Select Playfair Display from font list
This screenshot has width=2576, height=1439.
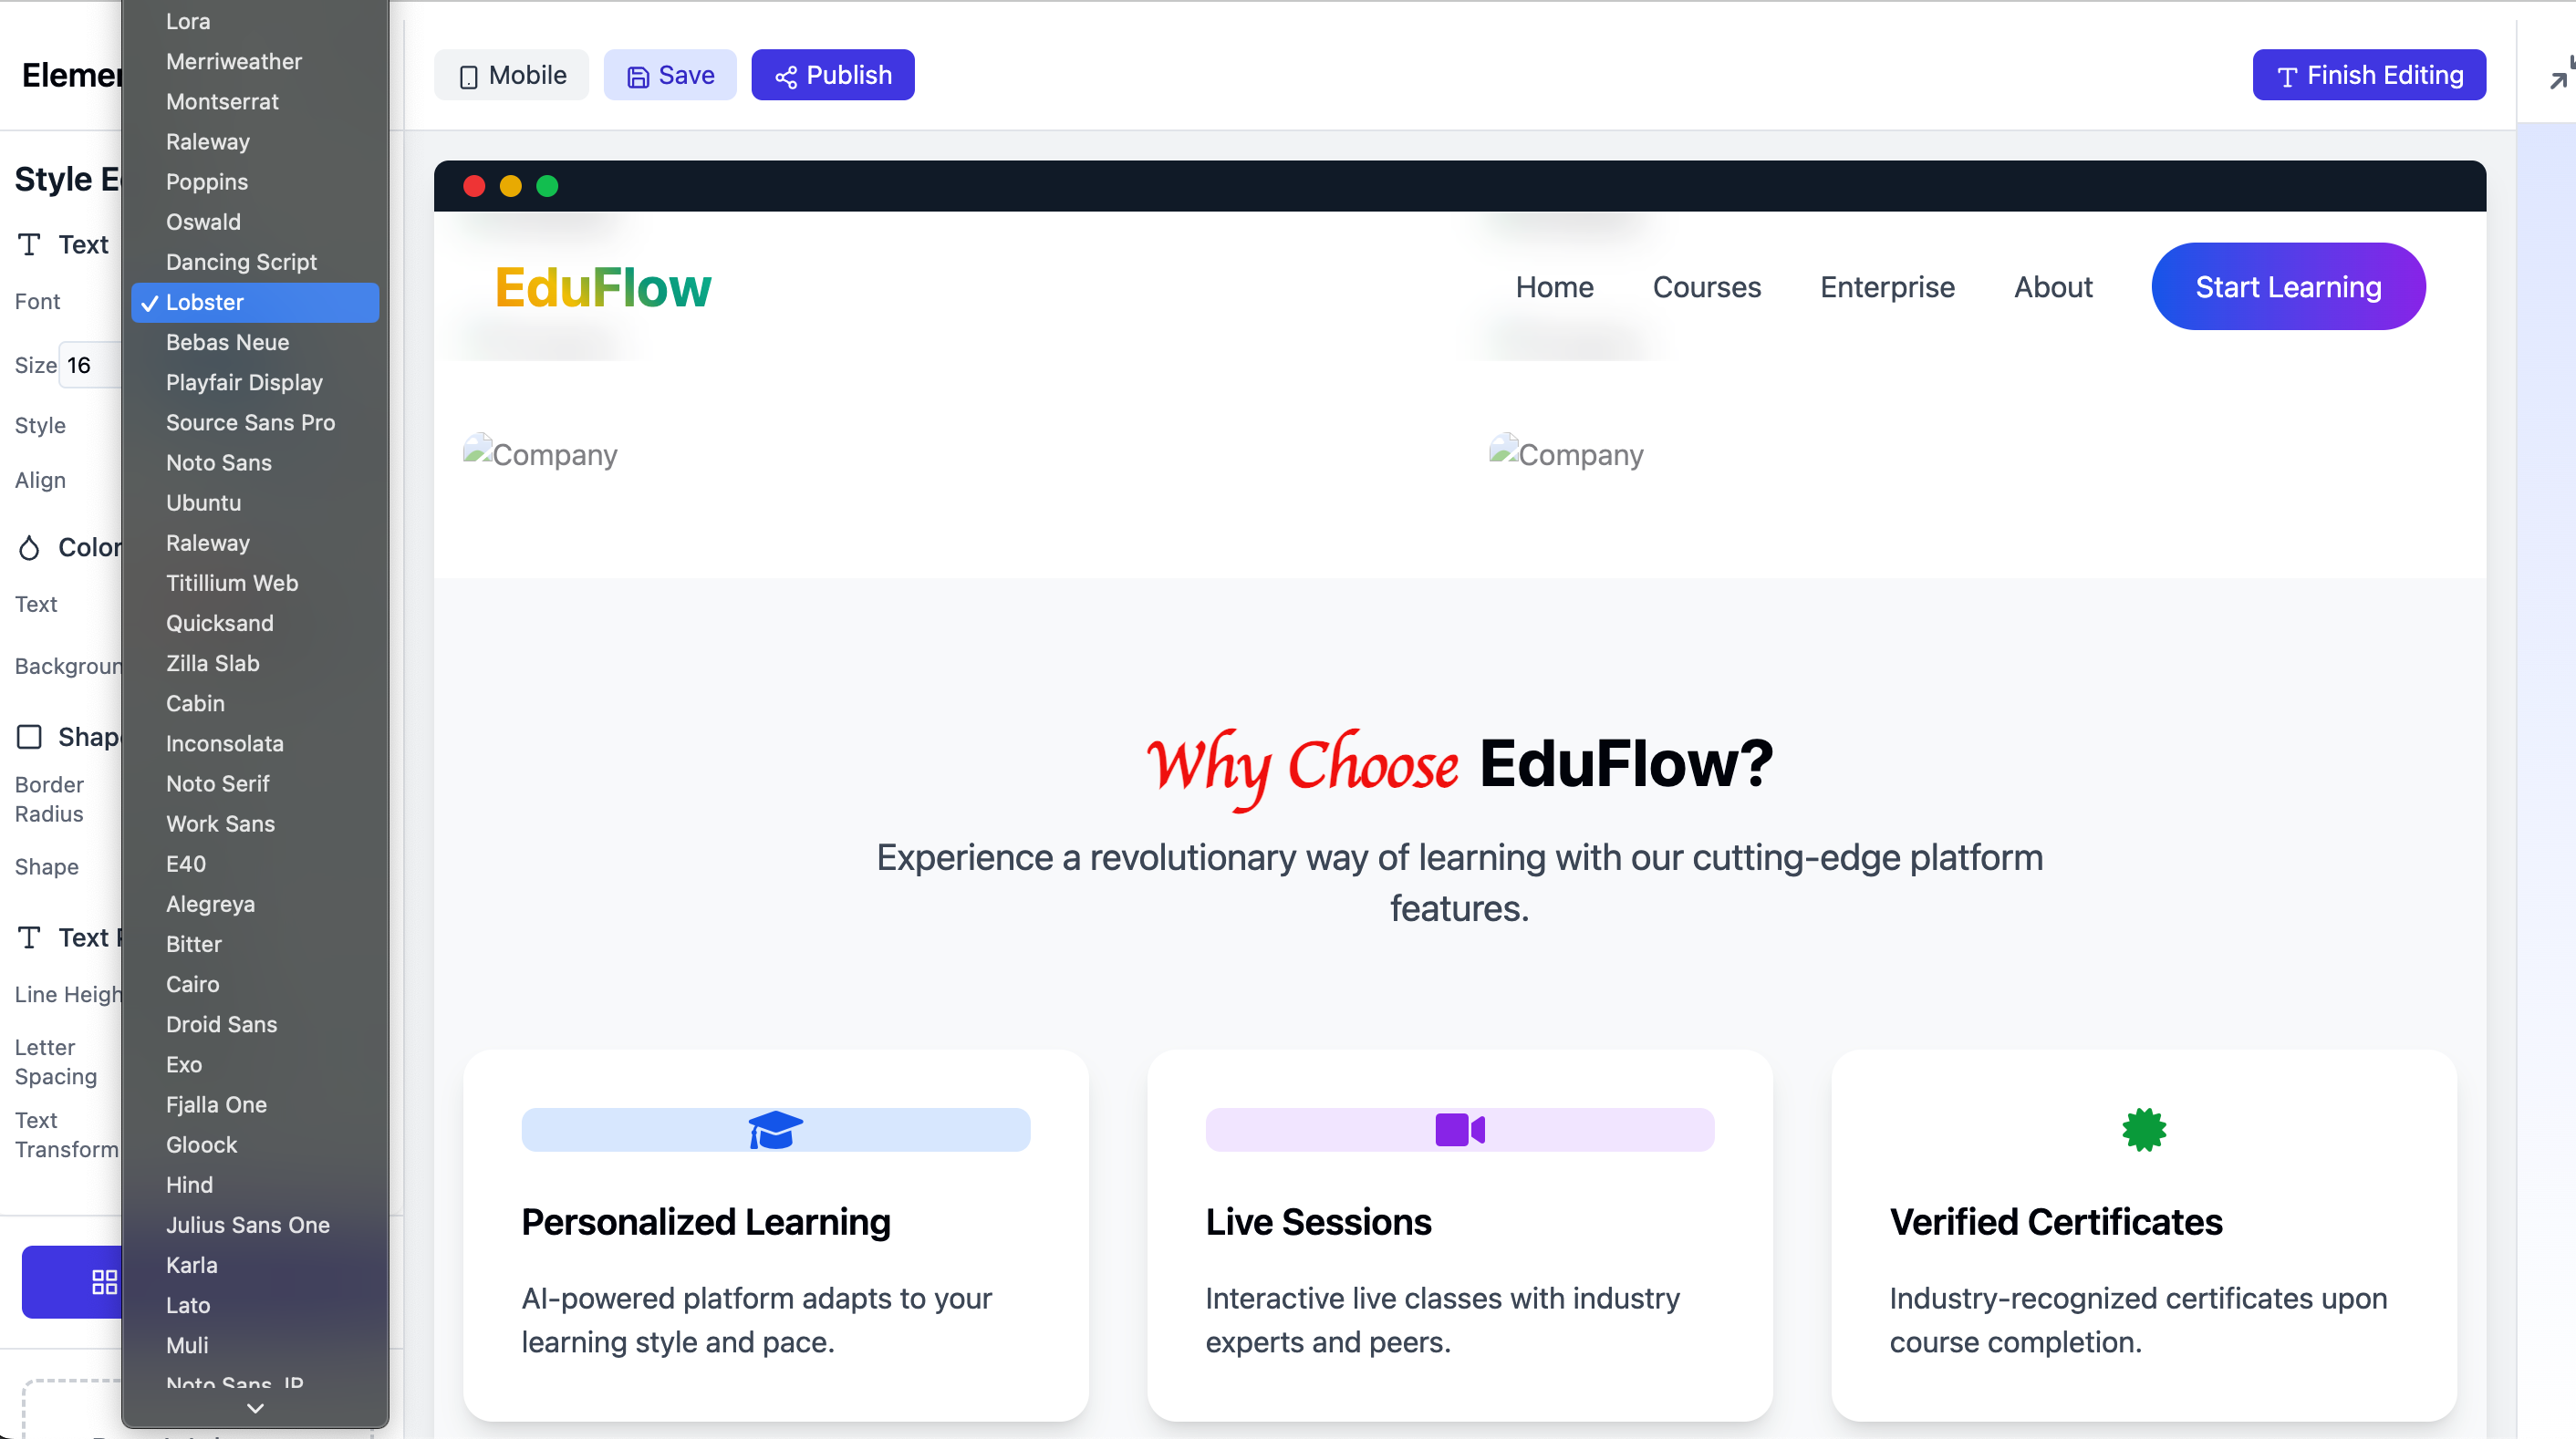(244, 382)
